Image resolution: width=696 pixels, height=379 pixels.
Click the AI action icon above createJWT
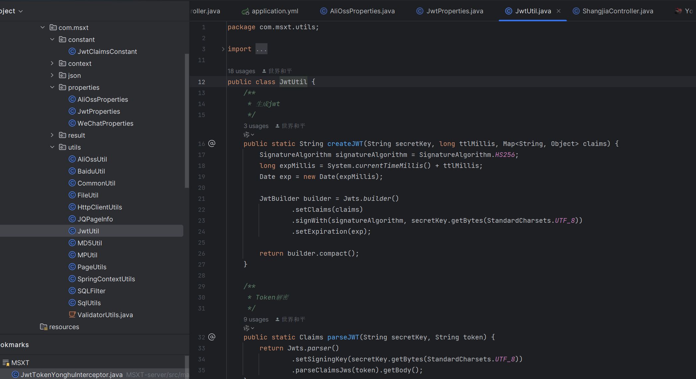coord(247,135)
